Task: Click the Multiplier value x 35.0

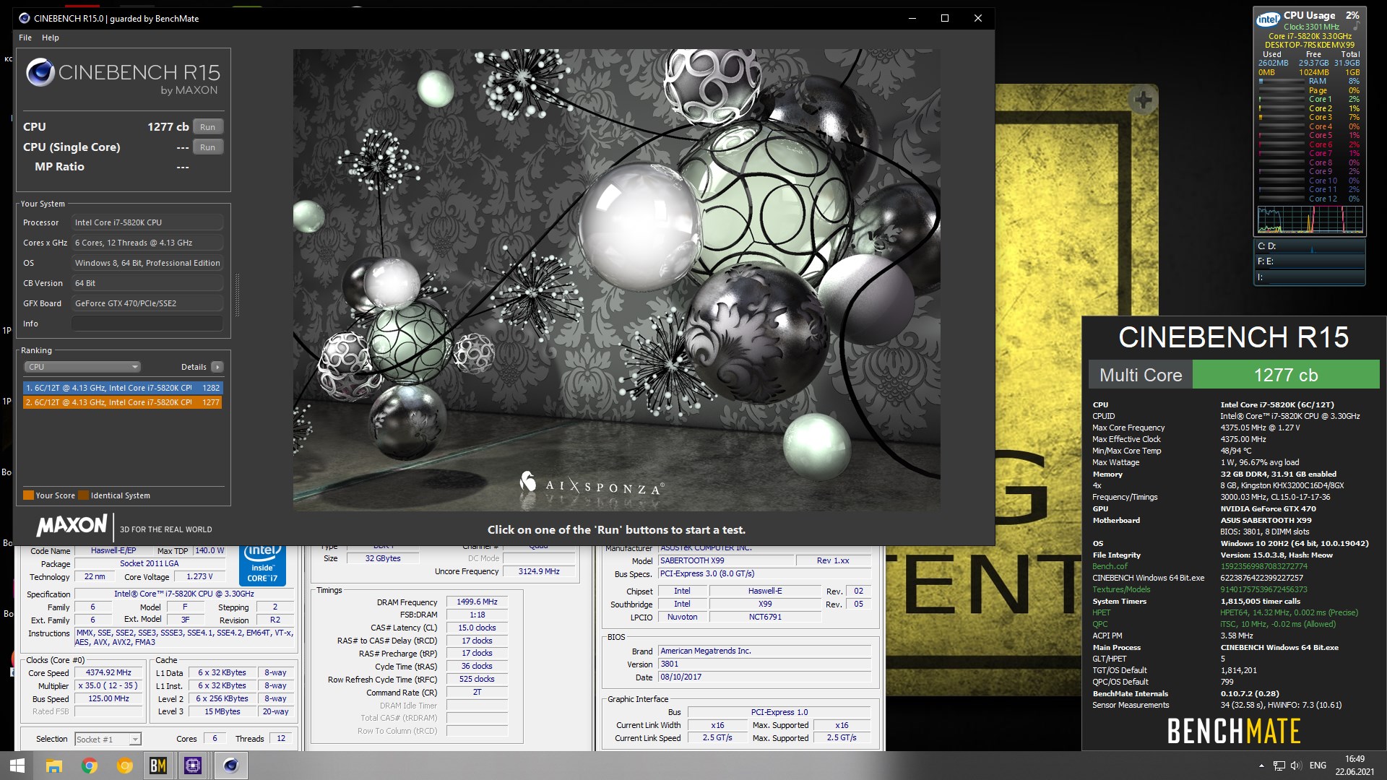Action: (109, 686)
